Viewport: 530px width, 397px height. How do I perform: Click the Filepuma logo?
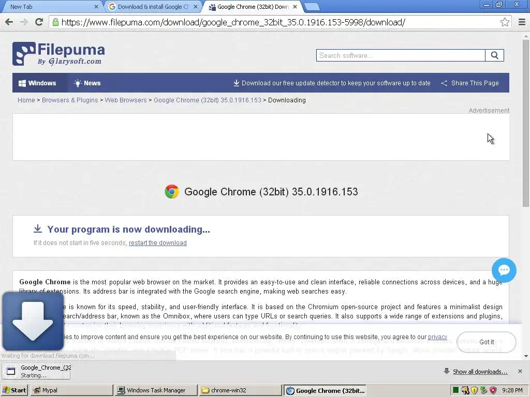point(58,54)
